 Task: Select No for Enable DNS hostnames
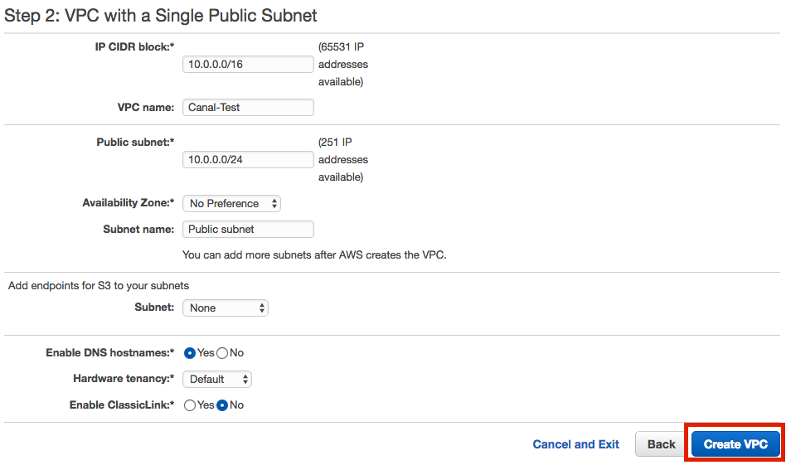(x=222, y=353)
